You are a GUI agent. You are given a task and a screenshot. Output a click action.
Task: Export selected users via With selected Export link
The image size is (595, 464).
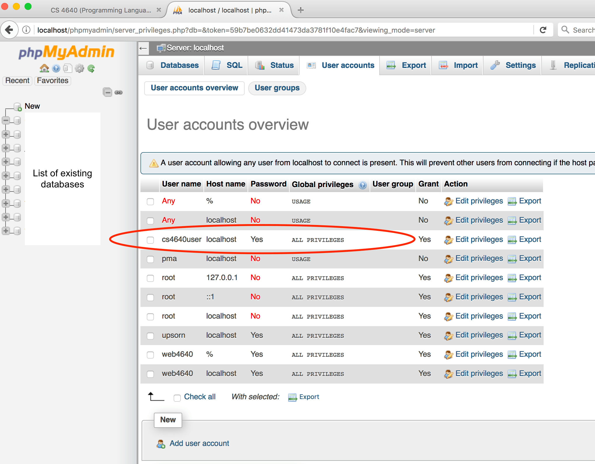(309, 397)
